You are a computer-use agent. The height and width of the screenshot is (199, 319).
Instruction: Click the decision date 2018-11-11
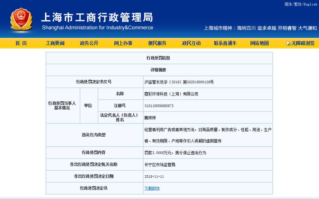click(x=154, y=176)
